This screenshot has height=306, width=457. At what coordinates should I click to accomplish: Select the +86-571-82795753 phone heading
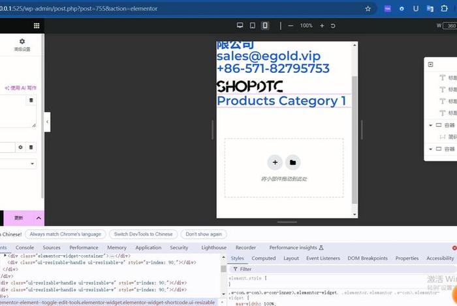(x=273, y=68)
